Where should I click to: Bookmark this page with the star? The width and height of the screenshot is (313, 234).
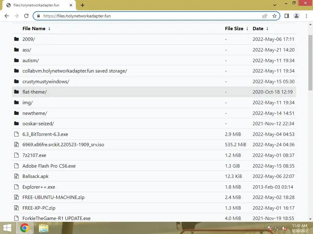[274, 16]
